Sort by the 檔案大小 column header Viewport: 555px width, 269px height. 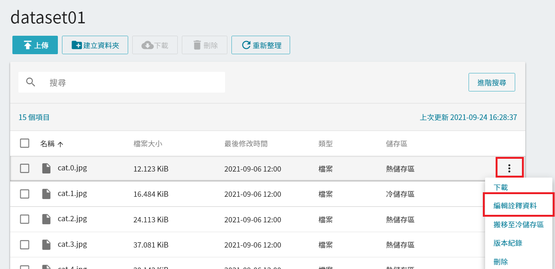click(148, 144)
